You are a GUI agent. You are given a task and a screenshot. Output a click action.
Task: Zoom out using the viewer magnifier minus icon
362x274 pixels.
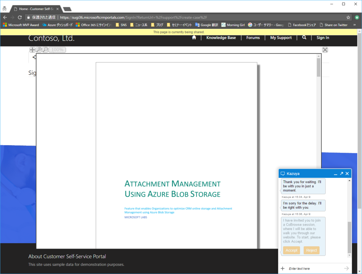coord(45,49)
